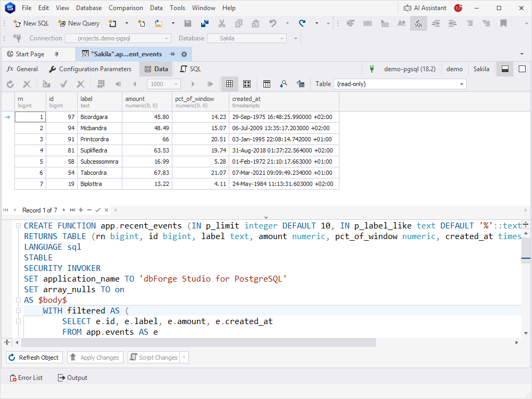
Task: Switch to card view mode
Action: coord(247,84)
